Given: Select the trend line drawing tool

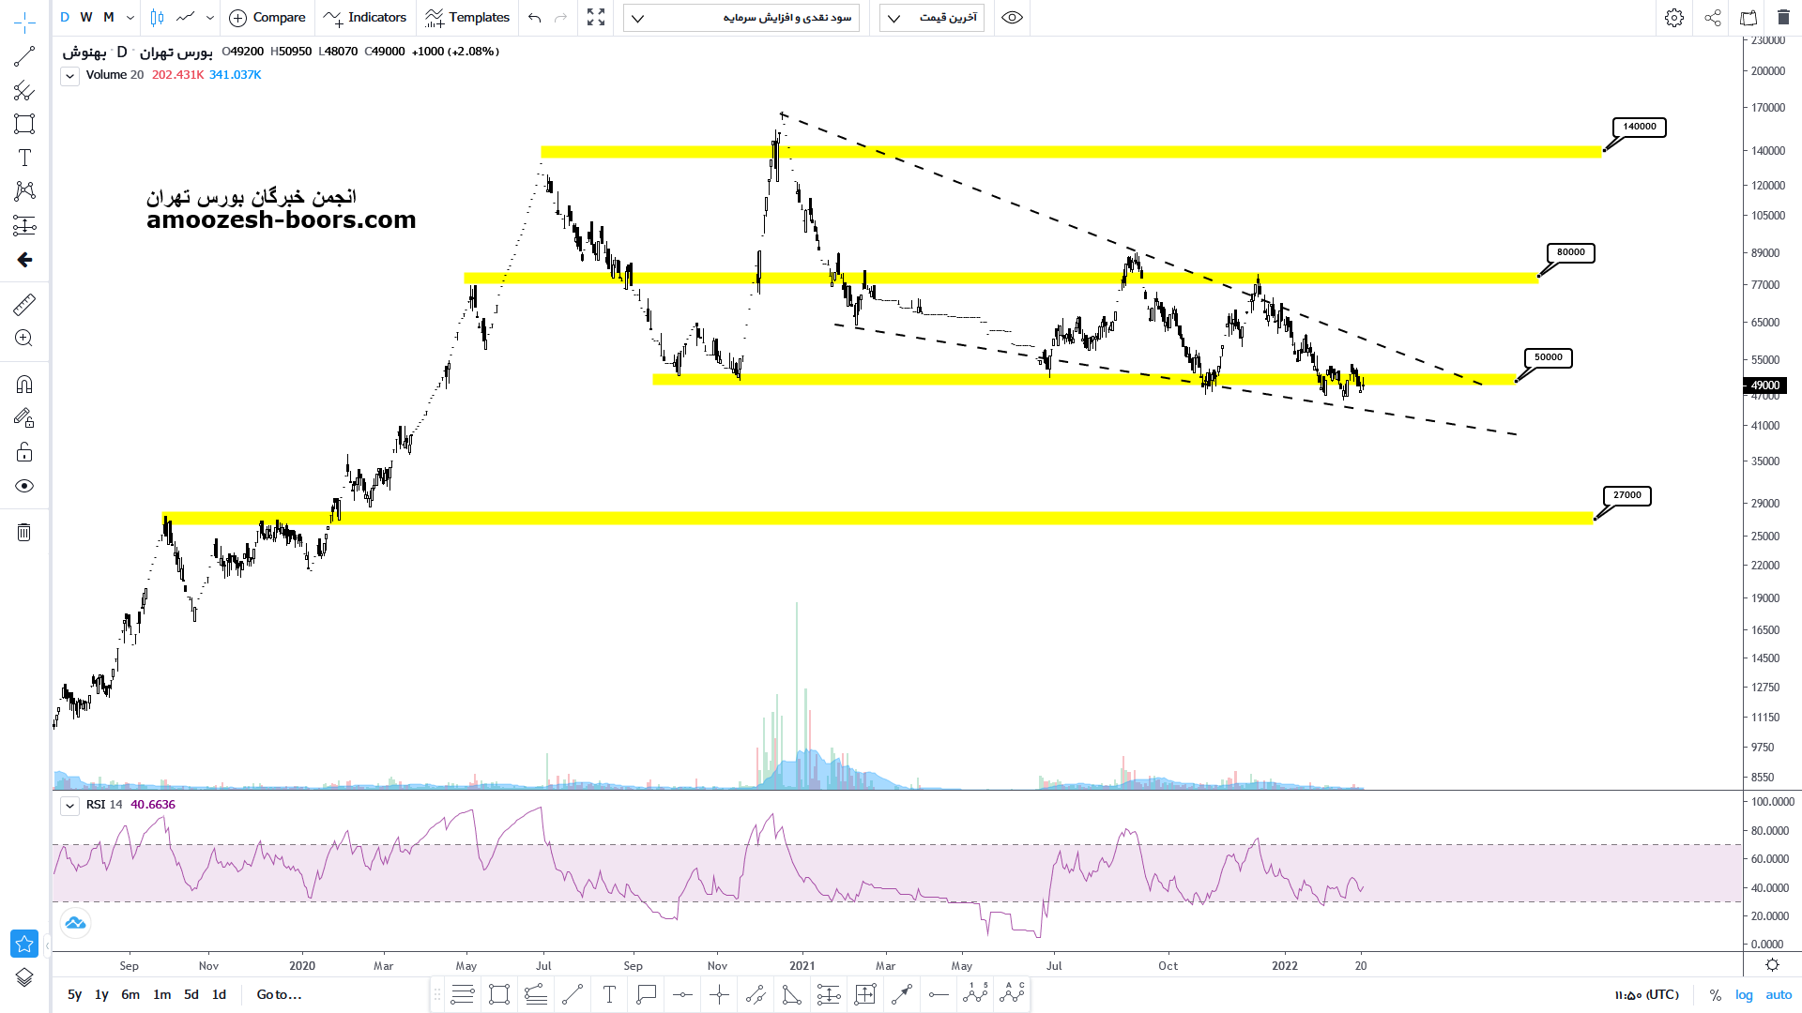Looking at the screenshot, I should tap(24, 56).
